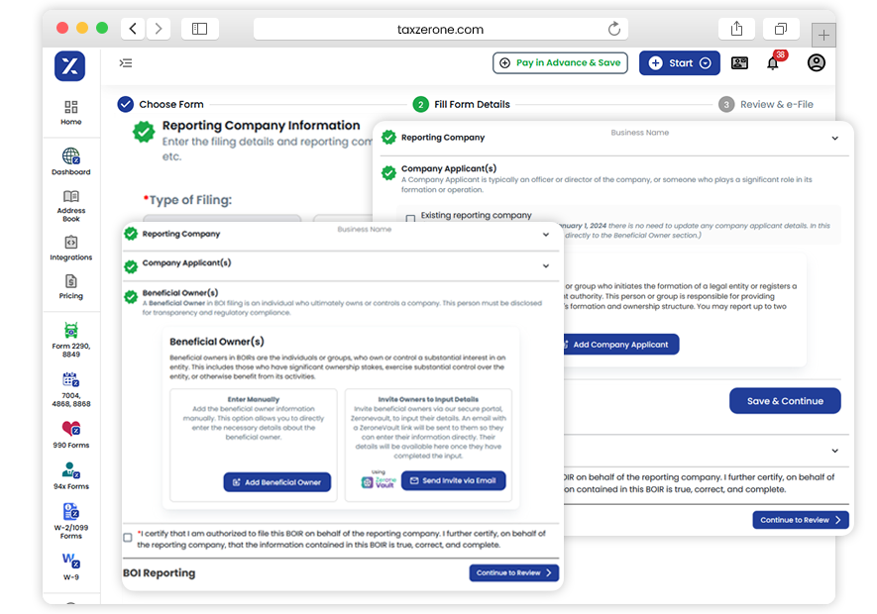Open the Home icon in sidebar
Screen dimensions: 877x614
pos(70,108)
